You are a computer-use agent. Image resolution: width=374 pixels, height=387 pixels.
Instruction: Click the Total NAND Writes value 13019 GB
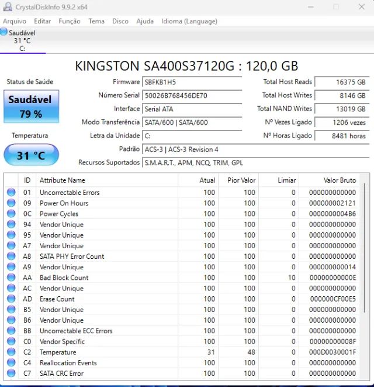tap(342, 109)
